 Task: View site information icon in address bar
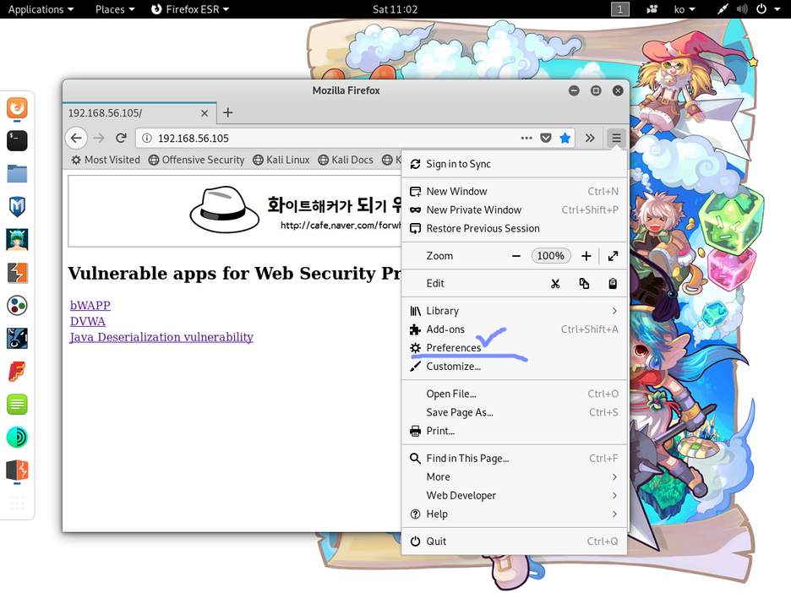click(x=147, y=138)
